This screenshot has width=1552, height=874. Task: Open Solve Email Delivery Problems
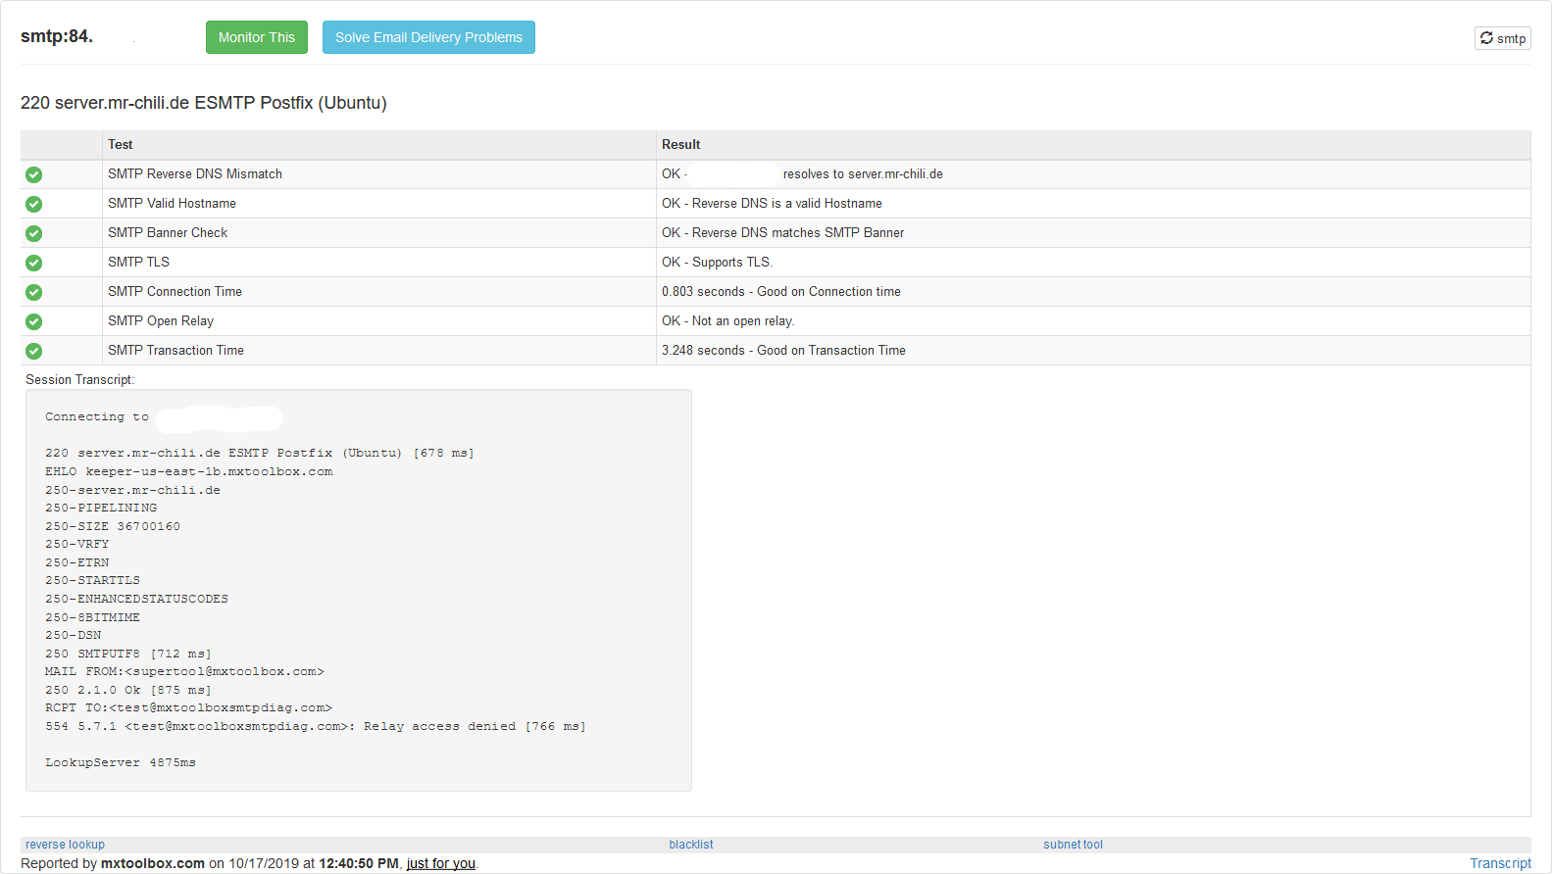pyautogui.click(x=428, y=37)
